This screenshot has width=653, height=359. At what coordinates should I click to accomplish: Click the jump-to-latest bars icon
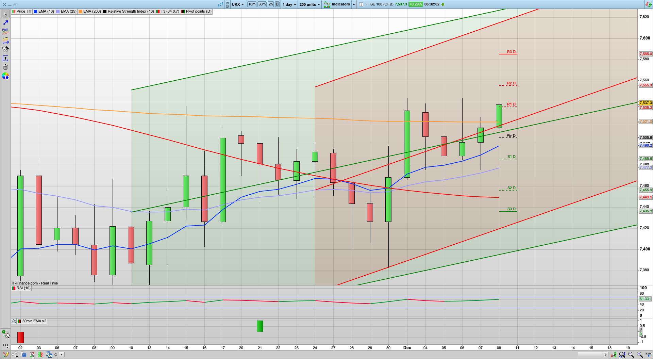point(648,355)
